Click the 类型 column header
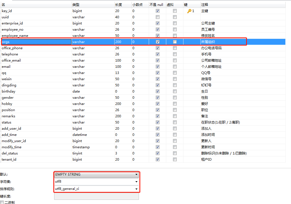 [x=90, y=4]
